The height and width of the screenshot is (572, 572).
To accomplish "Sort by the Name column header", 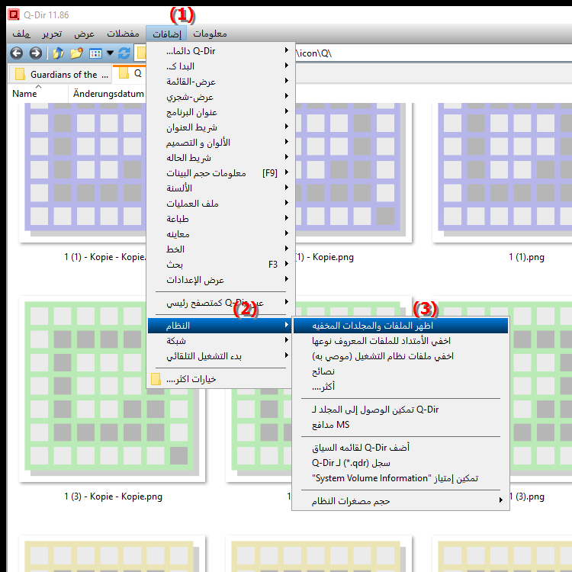I will [38, 94].
